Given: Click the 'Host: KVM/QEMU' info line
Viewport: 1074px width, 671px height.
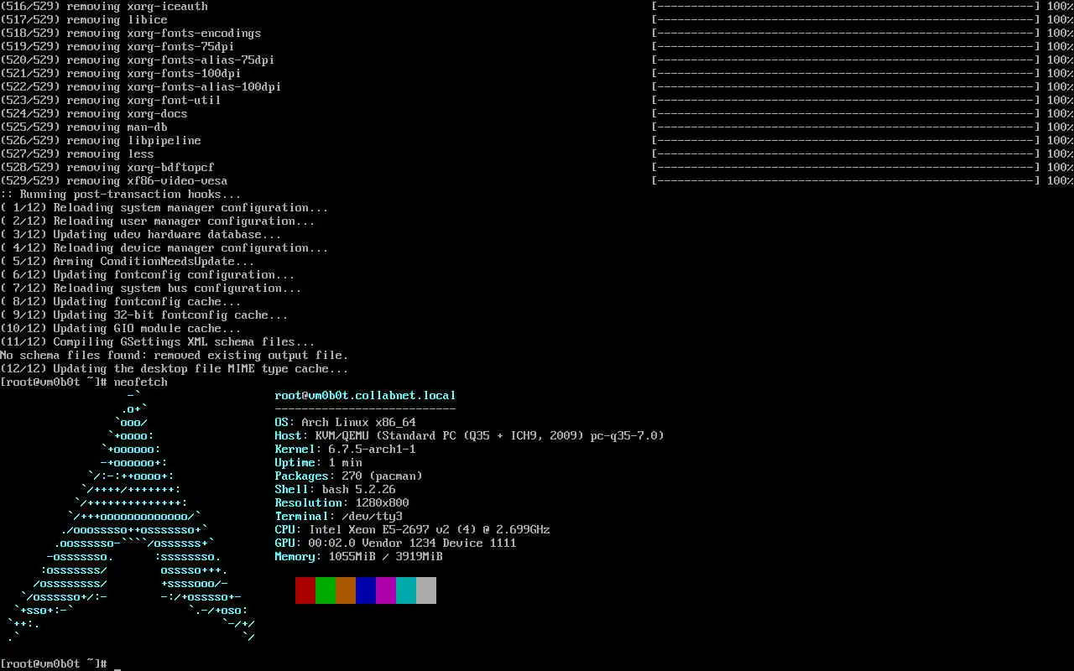Looking at the screenshot, I should pos(470,436).
